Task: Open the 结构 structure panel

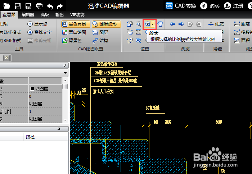Action: point(100,41)
